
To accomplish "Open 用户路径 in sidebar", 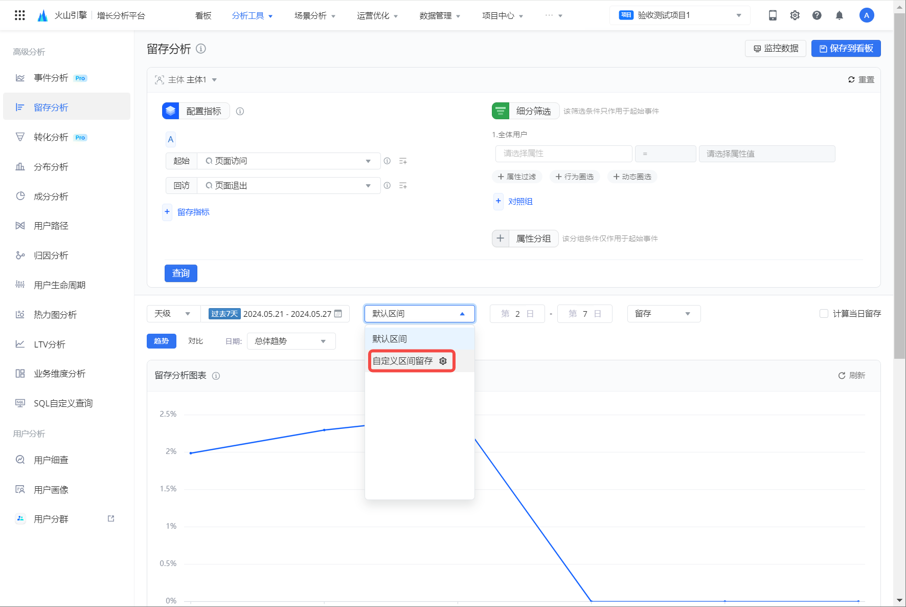I will coord(67,226).
